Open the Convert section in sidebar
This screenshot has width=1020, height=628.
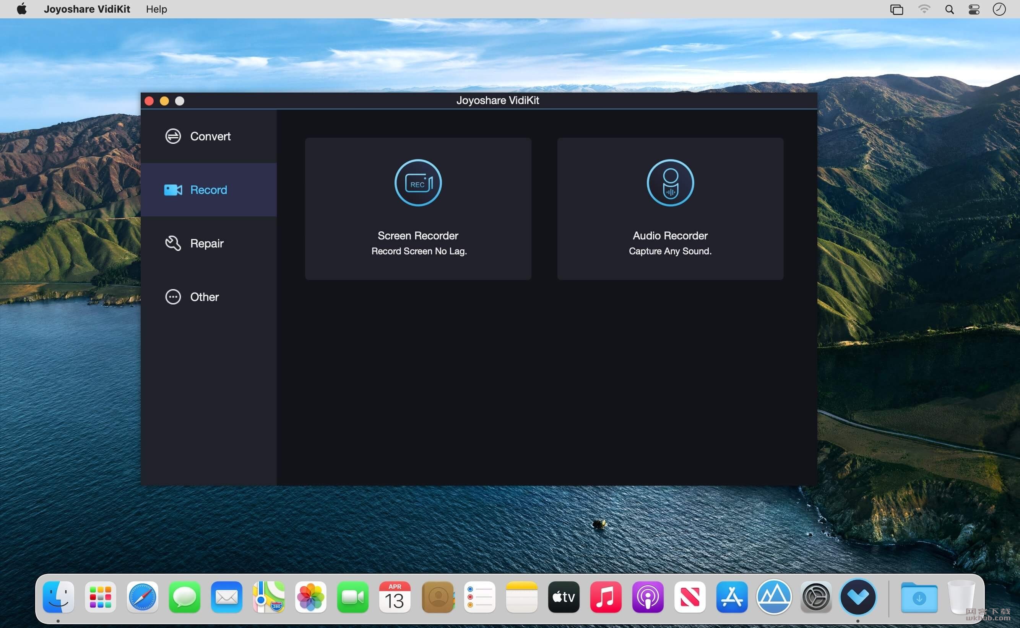(208, 136)
